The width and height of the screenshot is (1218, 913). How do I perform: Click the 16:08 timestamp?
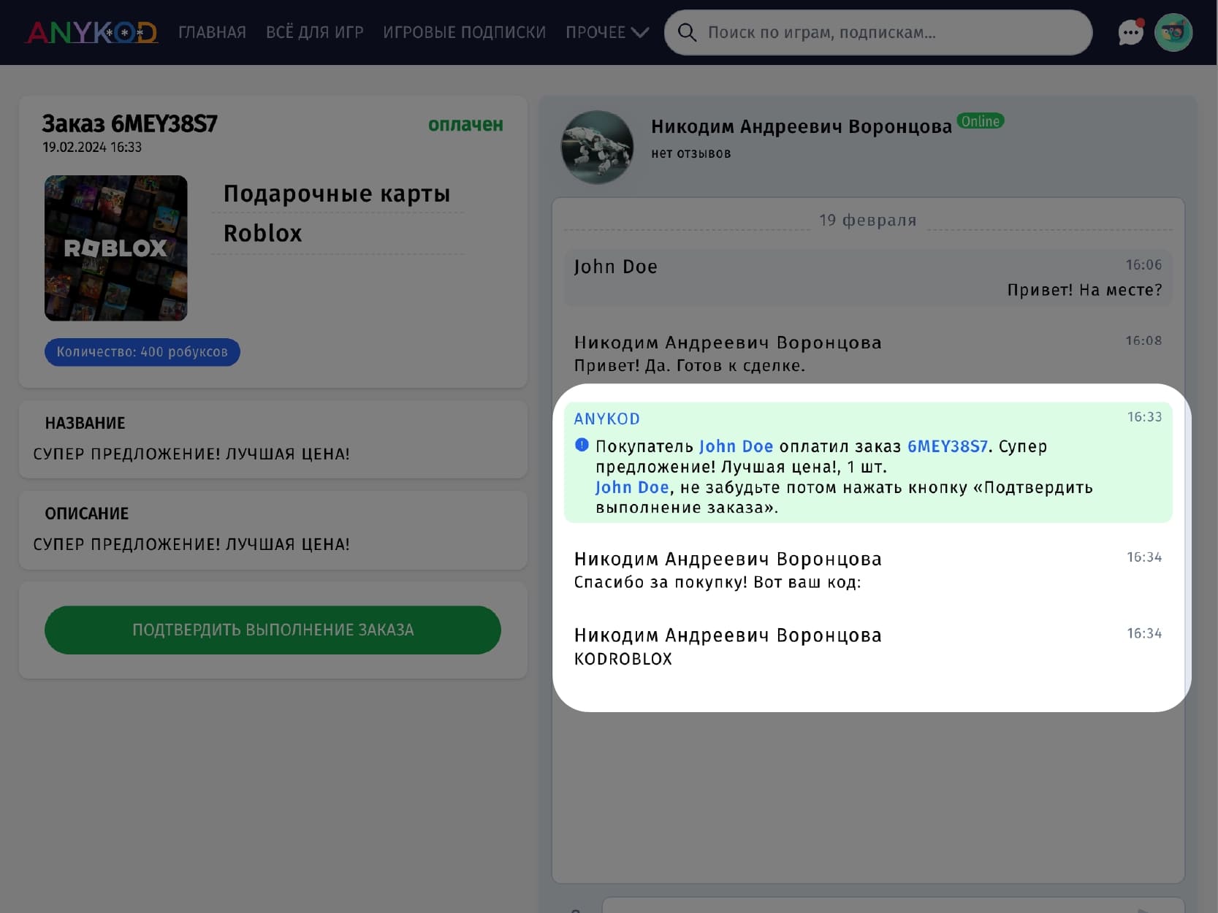click(1143, 340)
